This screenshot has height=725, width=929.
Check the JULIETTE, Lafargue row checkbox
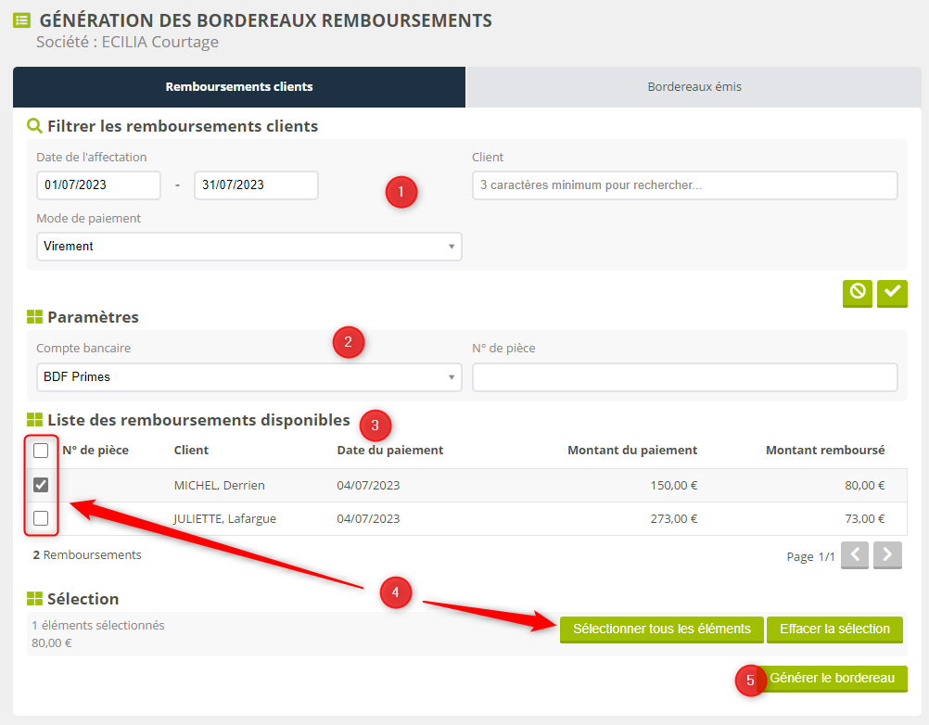click(x=41, y=518)
